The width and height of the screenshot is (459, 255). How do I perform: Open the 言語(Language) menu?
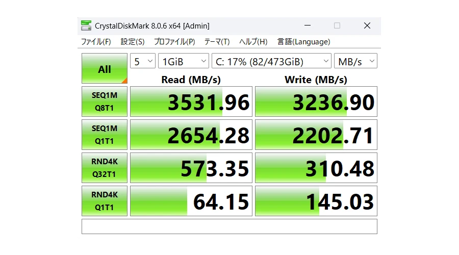coord(303,42)
